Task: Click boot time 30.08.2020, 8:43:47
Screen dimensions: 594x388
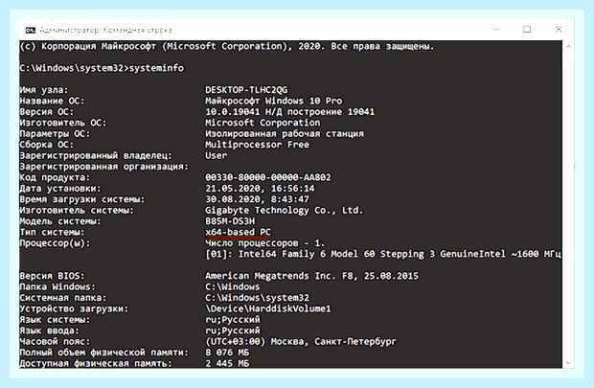Action: (x=257, y=199)
